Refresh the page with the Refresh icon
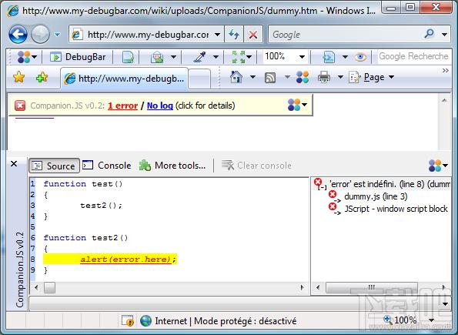The width and height of the screenshot is (458, 335). (234, 35)
